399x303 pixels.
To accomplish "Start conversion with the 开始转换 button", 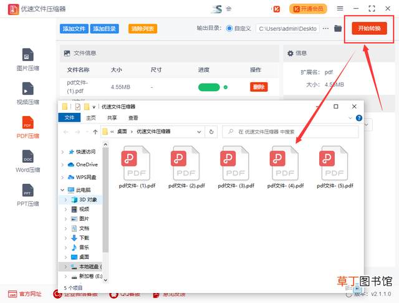I will (369, 28).
